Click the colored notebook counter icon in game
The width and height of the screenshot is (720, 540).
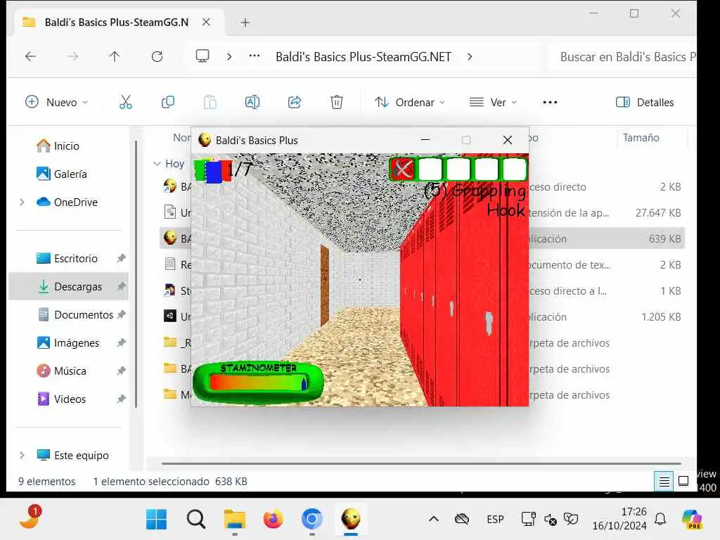[213, 170]
